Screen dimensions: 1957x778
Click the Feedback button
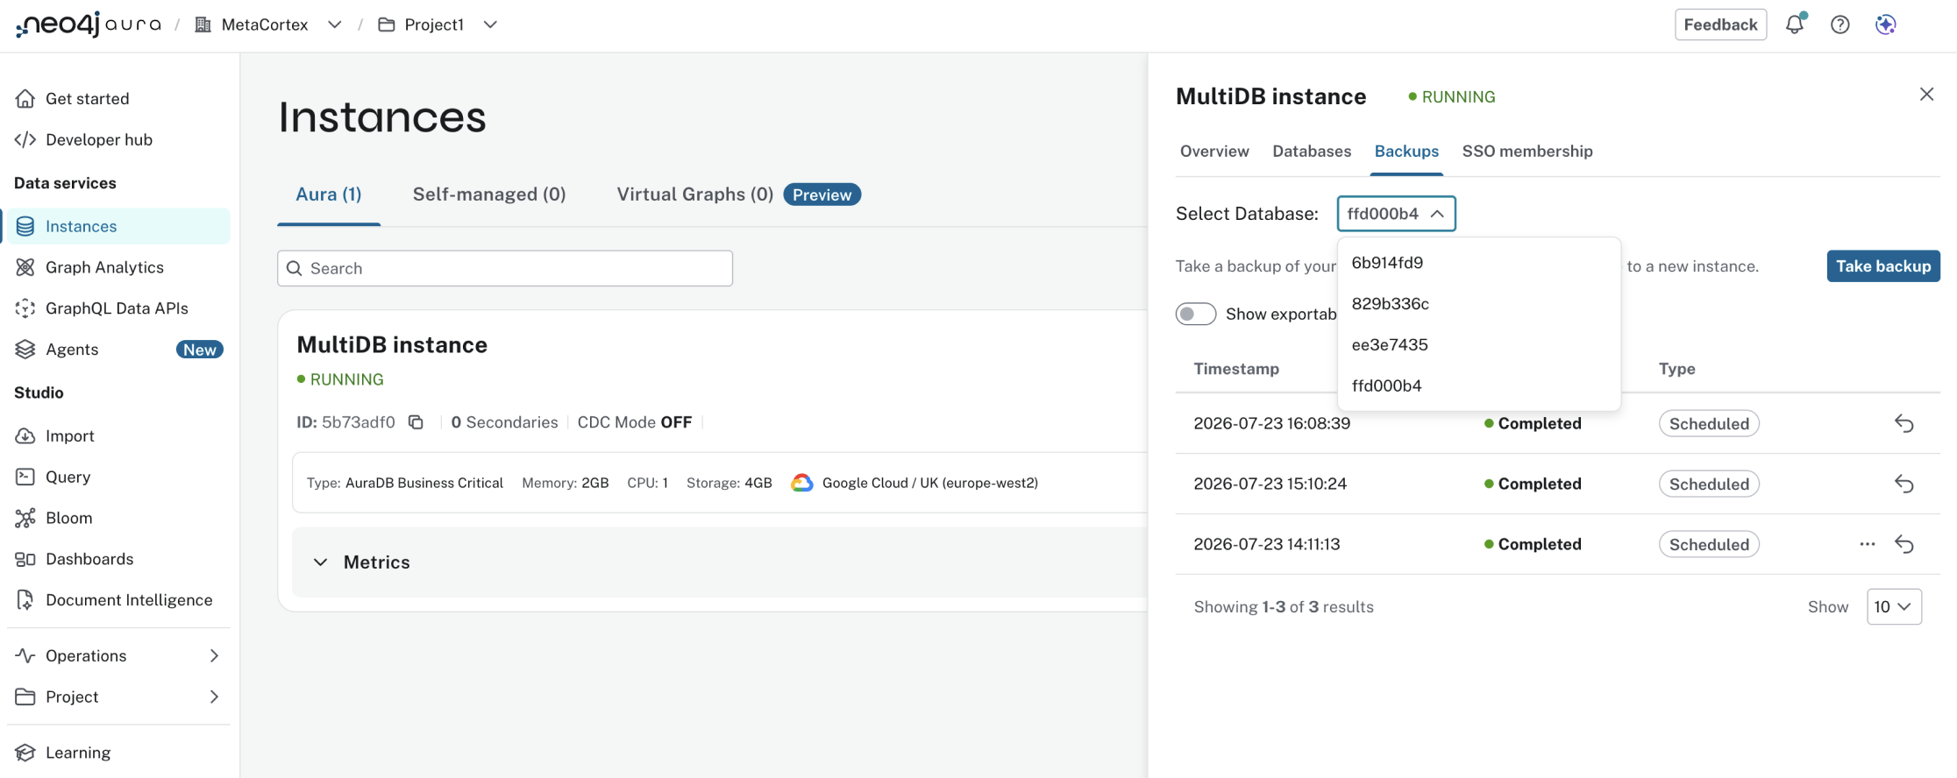[1720, 25]
